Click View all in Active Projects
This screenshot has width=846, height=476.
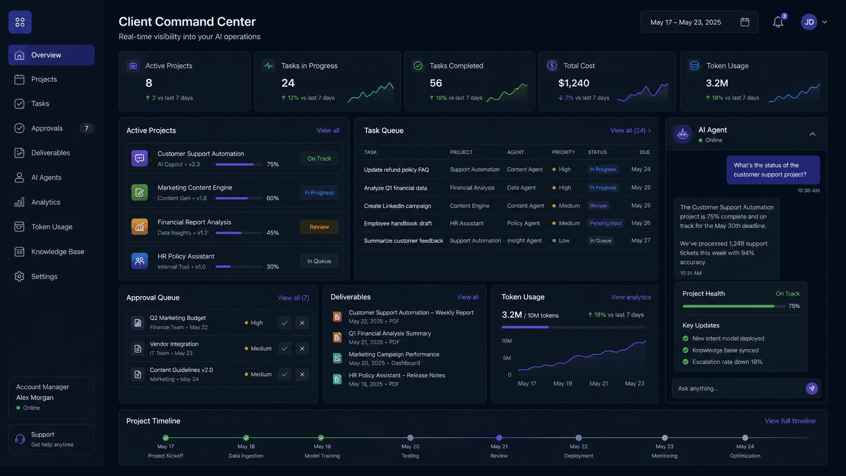tap(328, 131)
